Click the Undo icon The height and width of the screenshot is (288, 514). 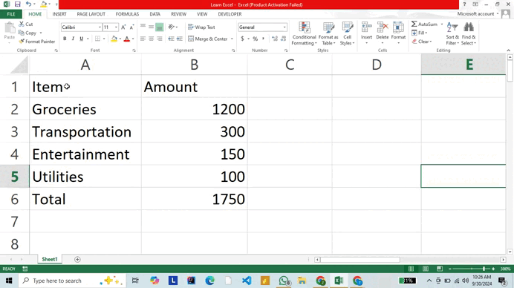click(x=28, y=4)
